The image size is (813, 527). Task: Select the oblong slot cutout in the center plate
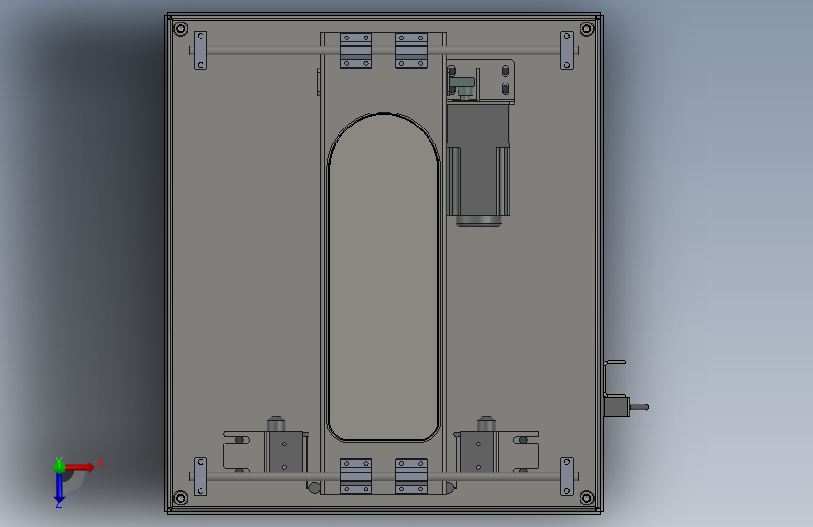pos(384,277)
